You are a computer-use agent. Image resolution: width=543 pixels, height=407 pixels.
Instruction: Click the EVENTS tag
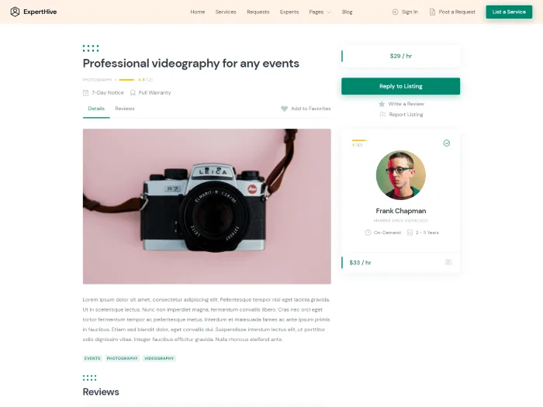pyautogui.click(x=92, y=358)
